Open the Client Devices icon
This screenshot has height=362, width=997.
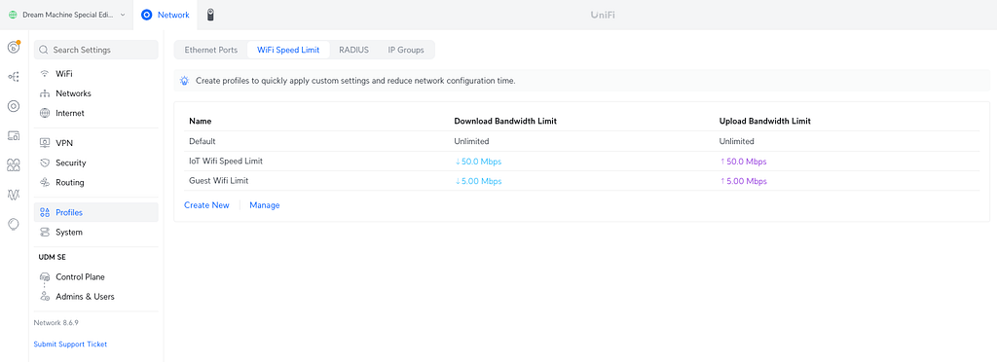coord(14,135)
